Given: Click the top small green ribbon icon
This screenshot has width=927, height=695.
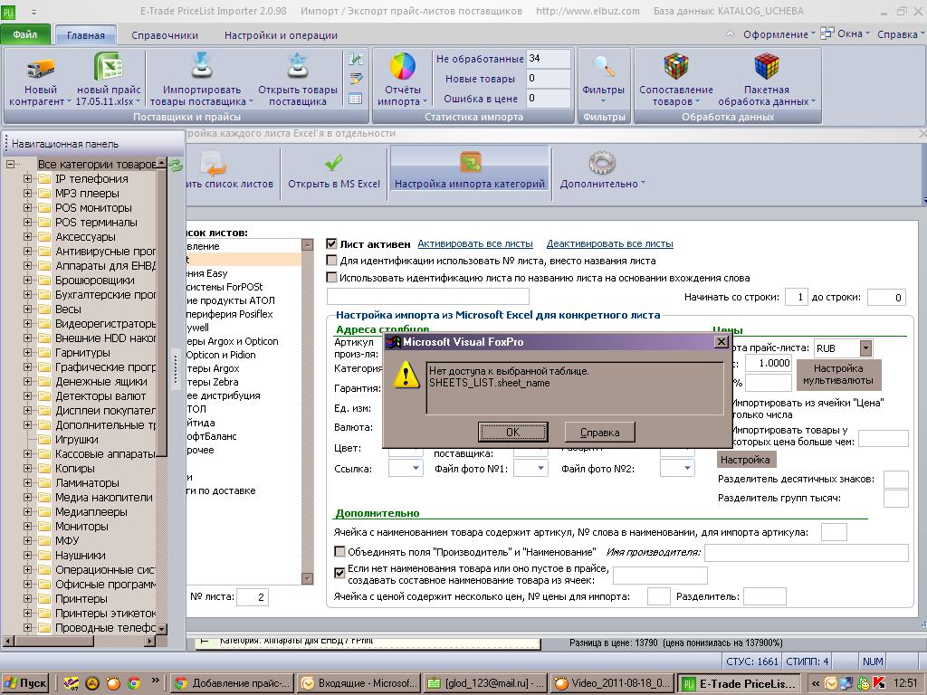Looking at the screenshot, I should [355, 59].
